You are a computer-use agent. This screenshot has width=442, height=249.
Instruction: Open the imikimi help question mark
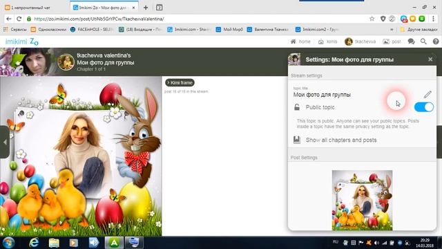click(x=436, y=41)
